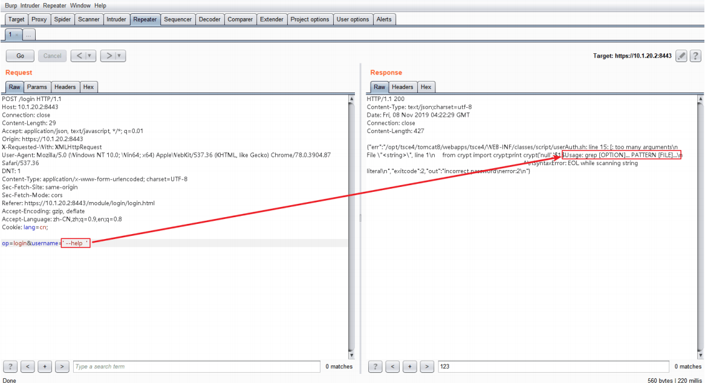705x383 pixels.
Task: Expand the forward history dropdown arrow
Action: tap(120, 56)
